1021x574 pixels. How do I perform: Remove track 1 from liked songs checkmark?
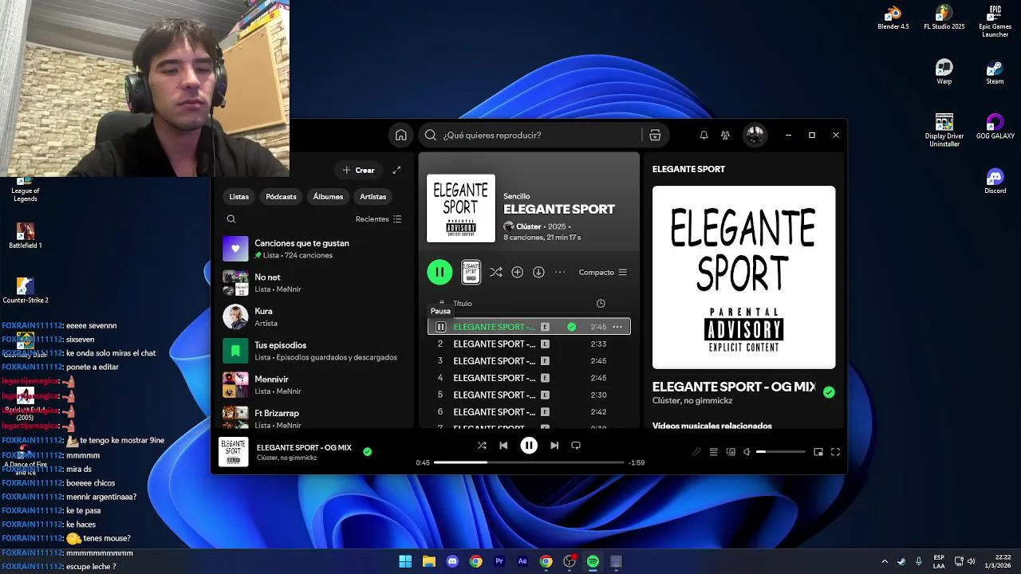click(x=571, y=327)
